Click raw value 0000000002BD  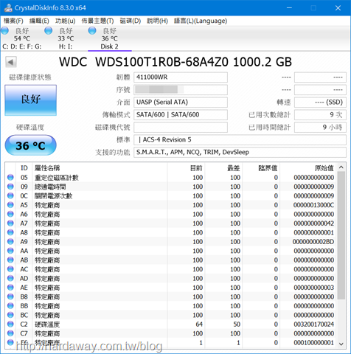[313, 242]
